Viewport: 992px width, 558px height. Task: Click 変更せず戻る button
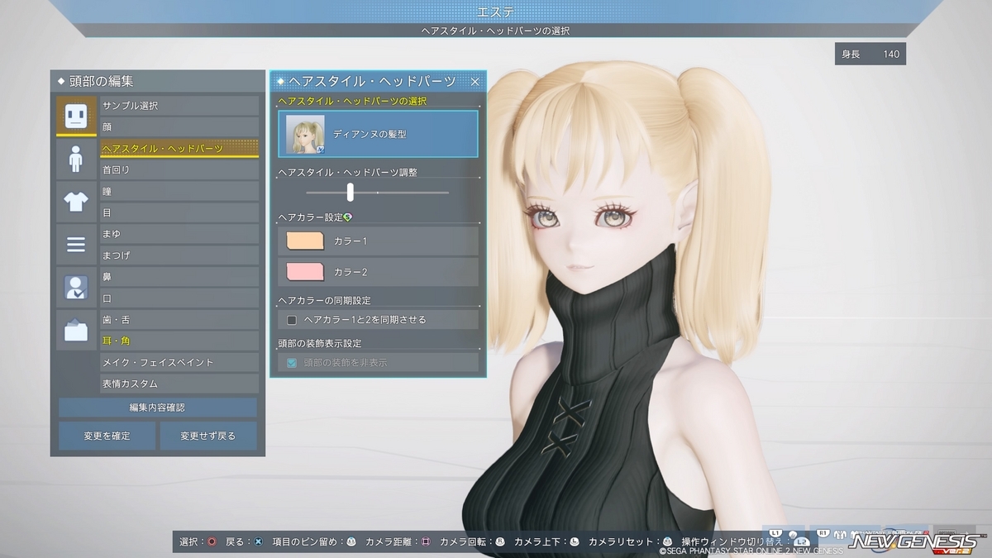tap(208, 436)
